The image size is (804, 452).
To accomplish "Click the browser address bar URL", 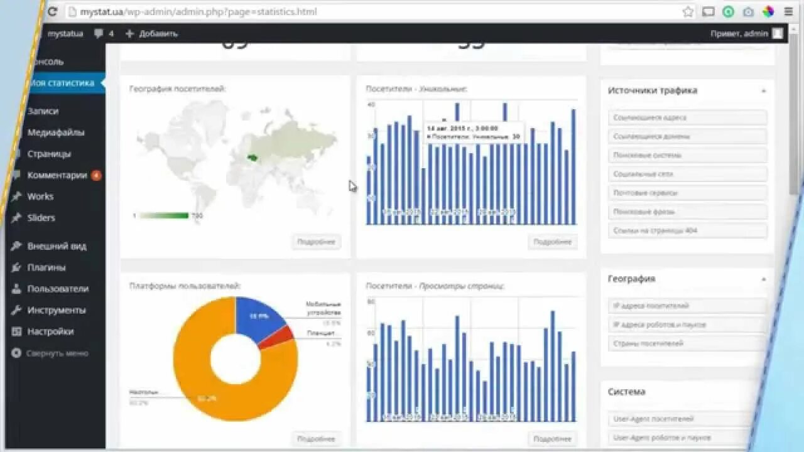I will [x=198, y=11].
